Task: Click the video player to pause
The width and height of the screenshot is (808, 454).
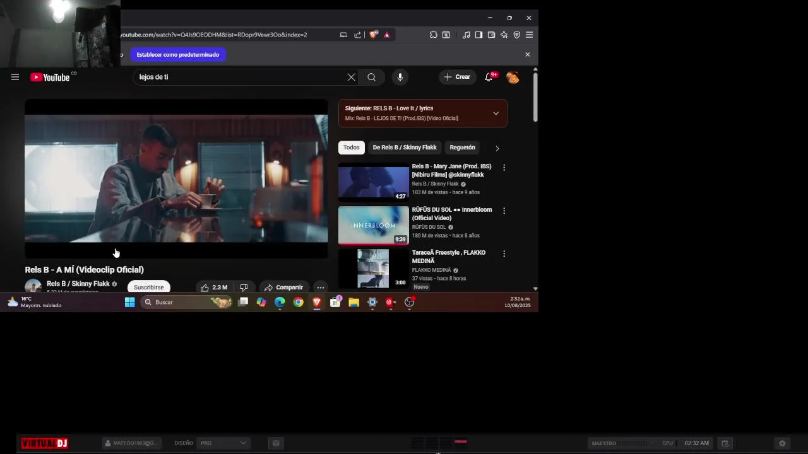Action: point(176,178)
